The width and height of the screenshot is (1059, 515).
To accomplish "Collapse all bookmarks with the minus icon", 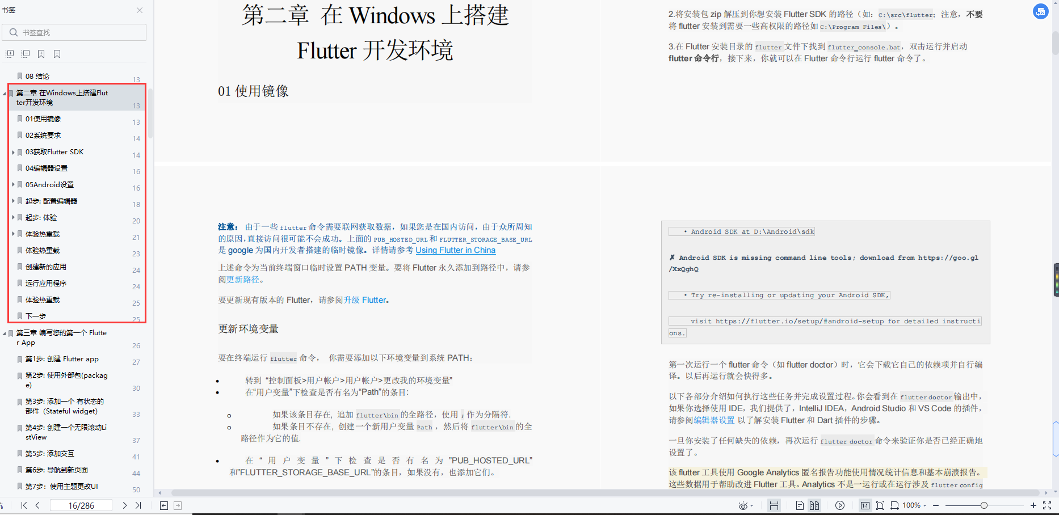I will tap(26, 54).
